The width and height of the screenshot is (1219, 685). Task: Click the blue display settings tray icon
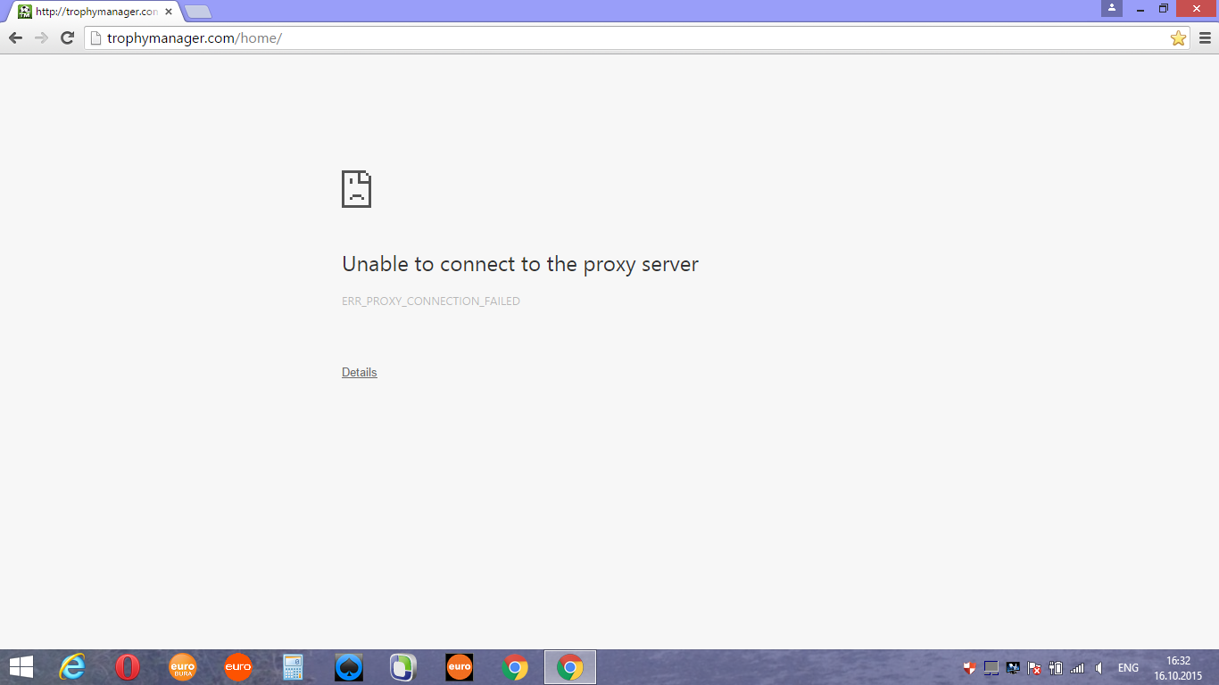1013,667
